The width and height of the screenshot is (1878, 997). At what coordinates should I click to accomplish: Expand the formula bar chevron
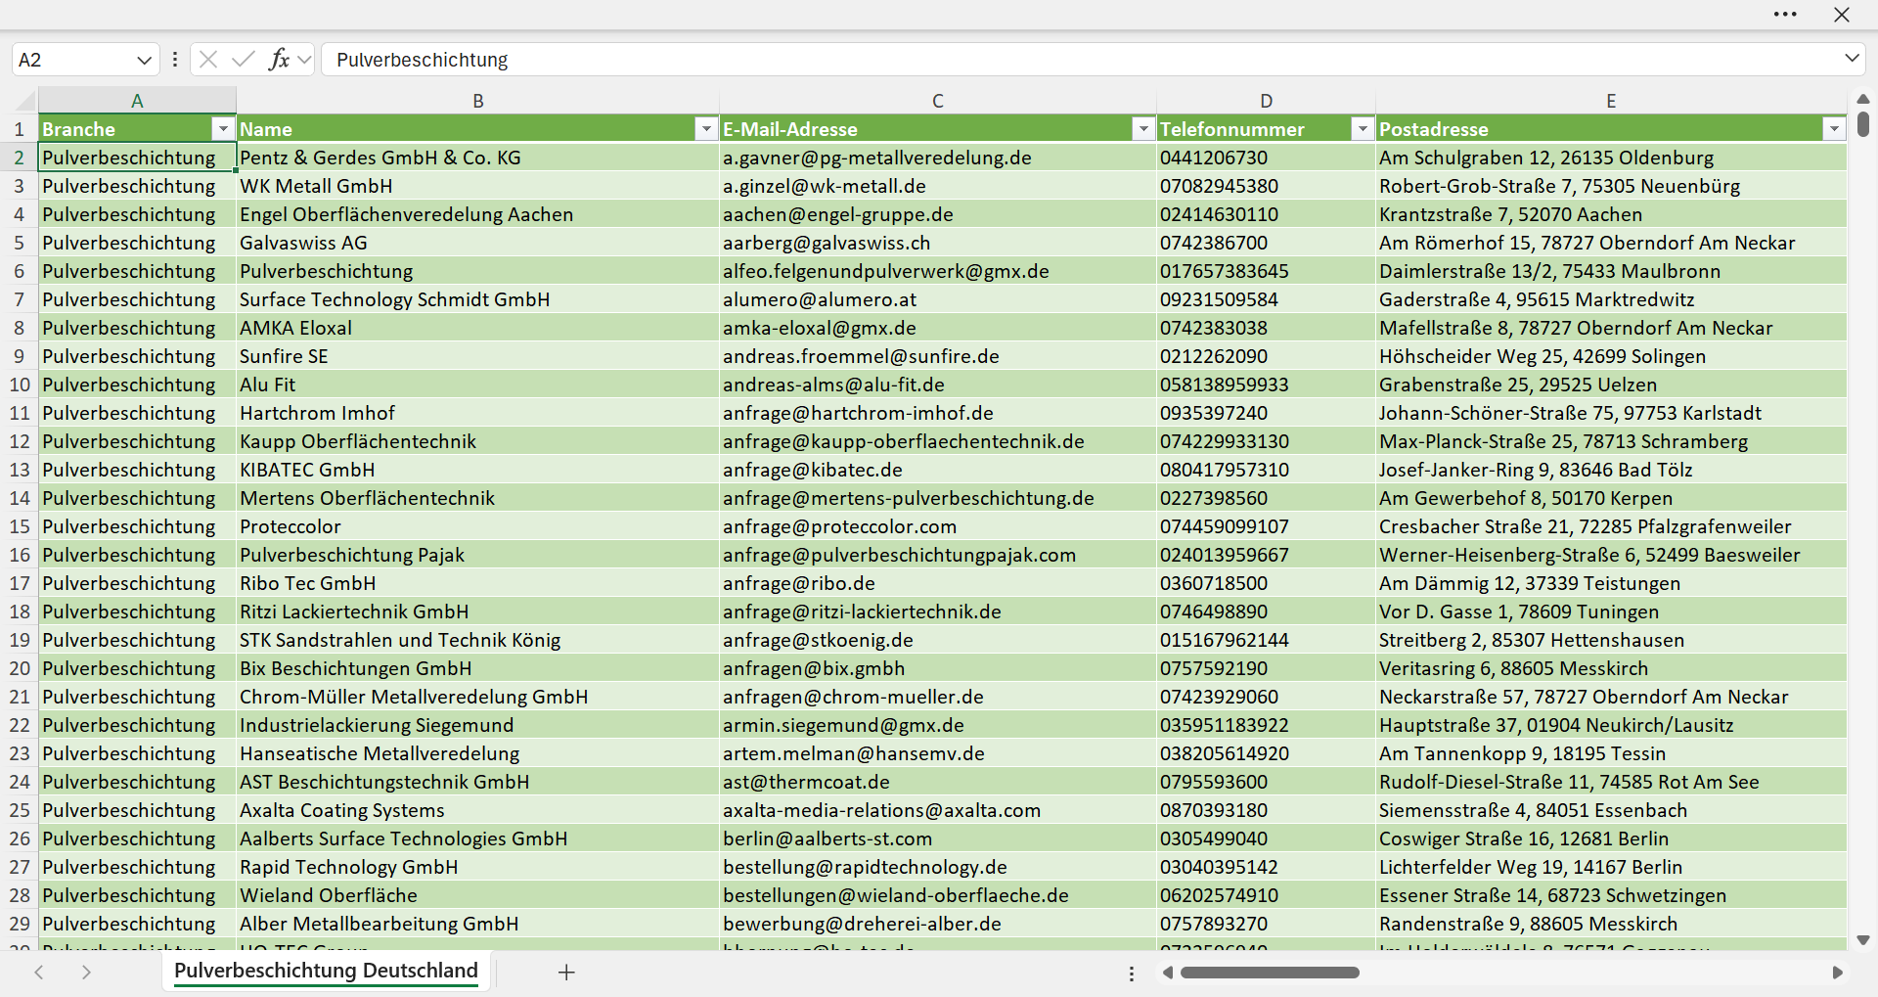click(x=1852, y=59)
